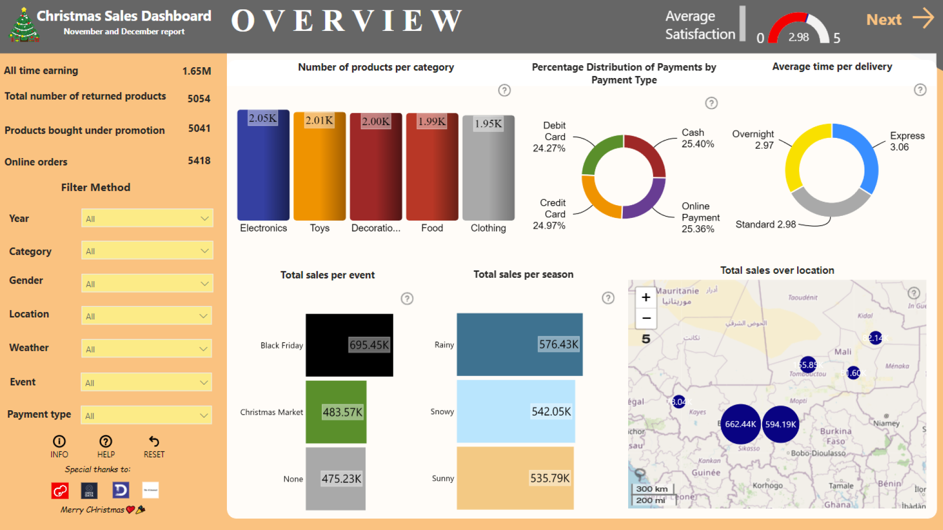The image size is (943, 530).
Task: Select the orange Toys bar
Action: click(320, 166)
